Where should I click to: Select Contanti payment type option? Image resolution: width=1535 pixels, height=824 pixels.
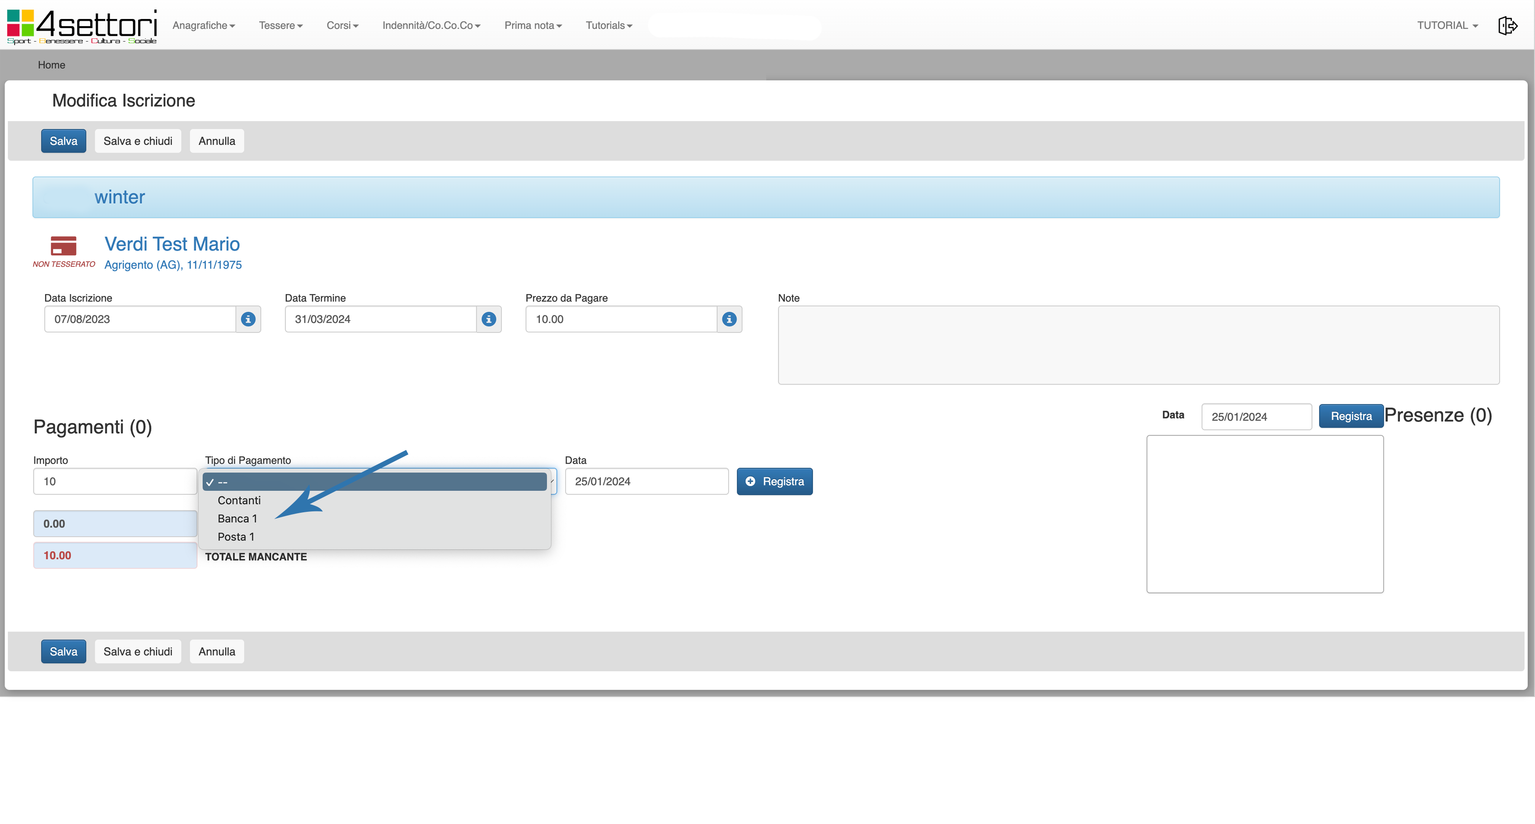(x=239, y=501)
